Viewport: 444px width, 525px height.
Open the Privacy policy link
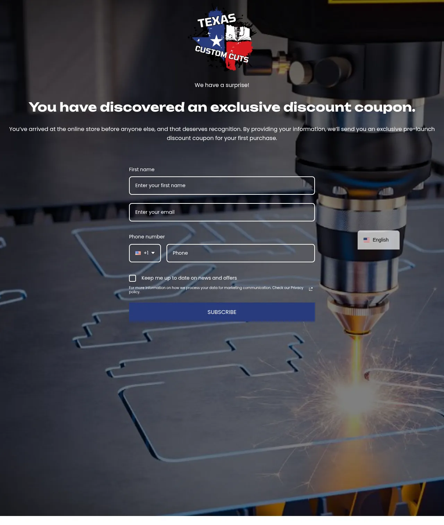(x=297, y=288)
